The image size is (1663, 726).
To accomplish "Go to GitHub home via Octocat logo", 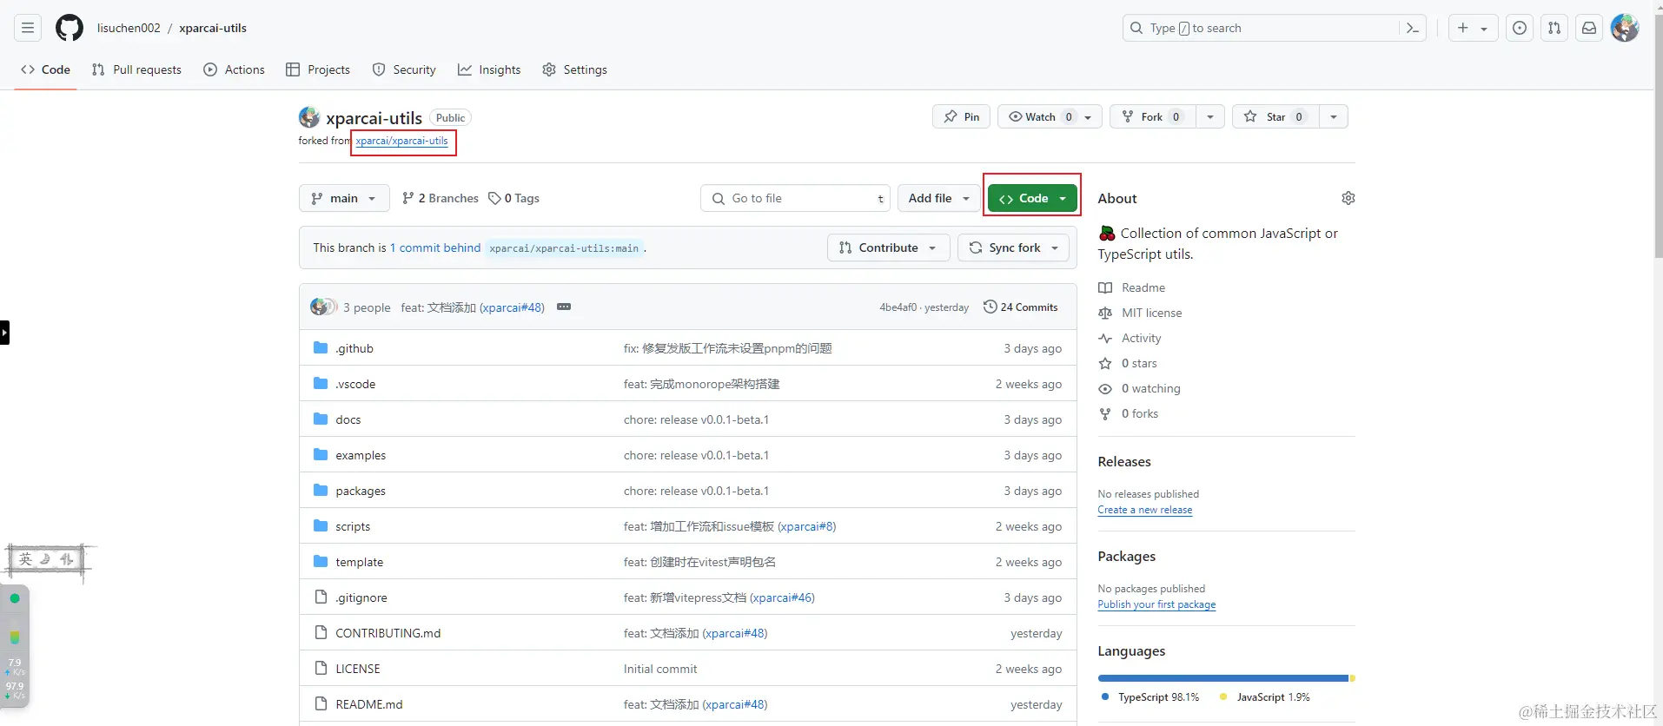I will [x=70, y=28].
